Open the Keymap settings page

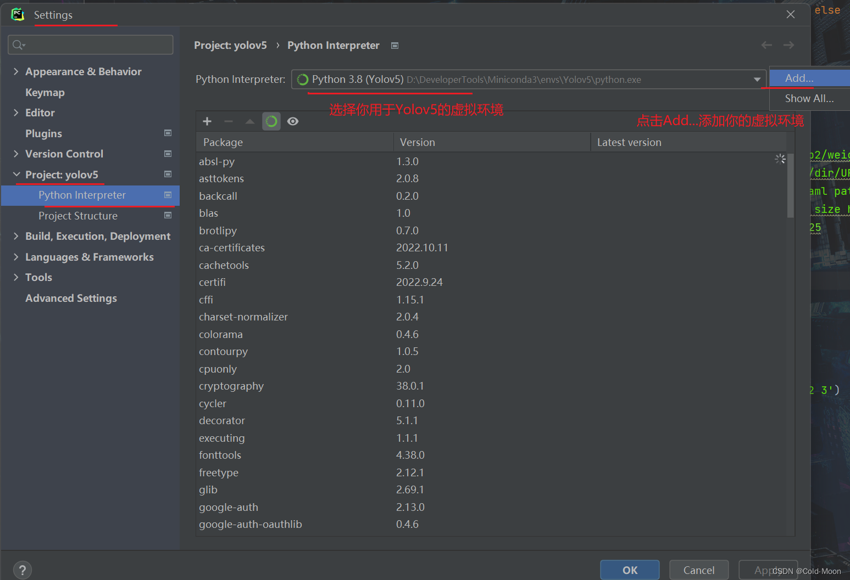45,92
